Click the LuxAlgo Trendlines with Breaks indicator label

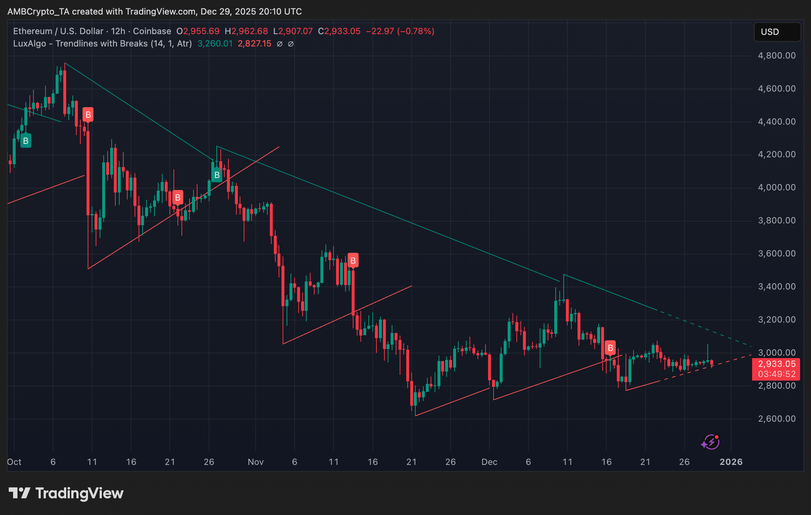tap(102, 44)
